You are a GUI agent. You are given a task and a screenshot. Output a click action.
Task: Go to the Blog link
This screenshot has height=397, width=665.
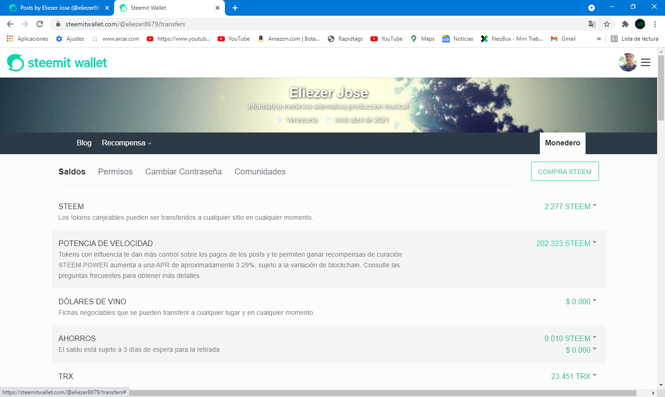point(84,143)
